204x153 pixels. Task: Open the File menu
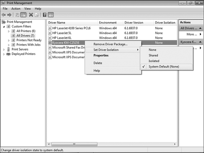pyautogui.click(x=5, y=9)
